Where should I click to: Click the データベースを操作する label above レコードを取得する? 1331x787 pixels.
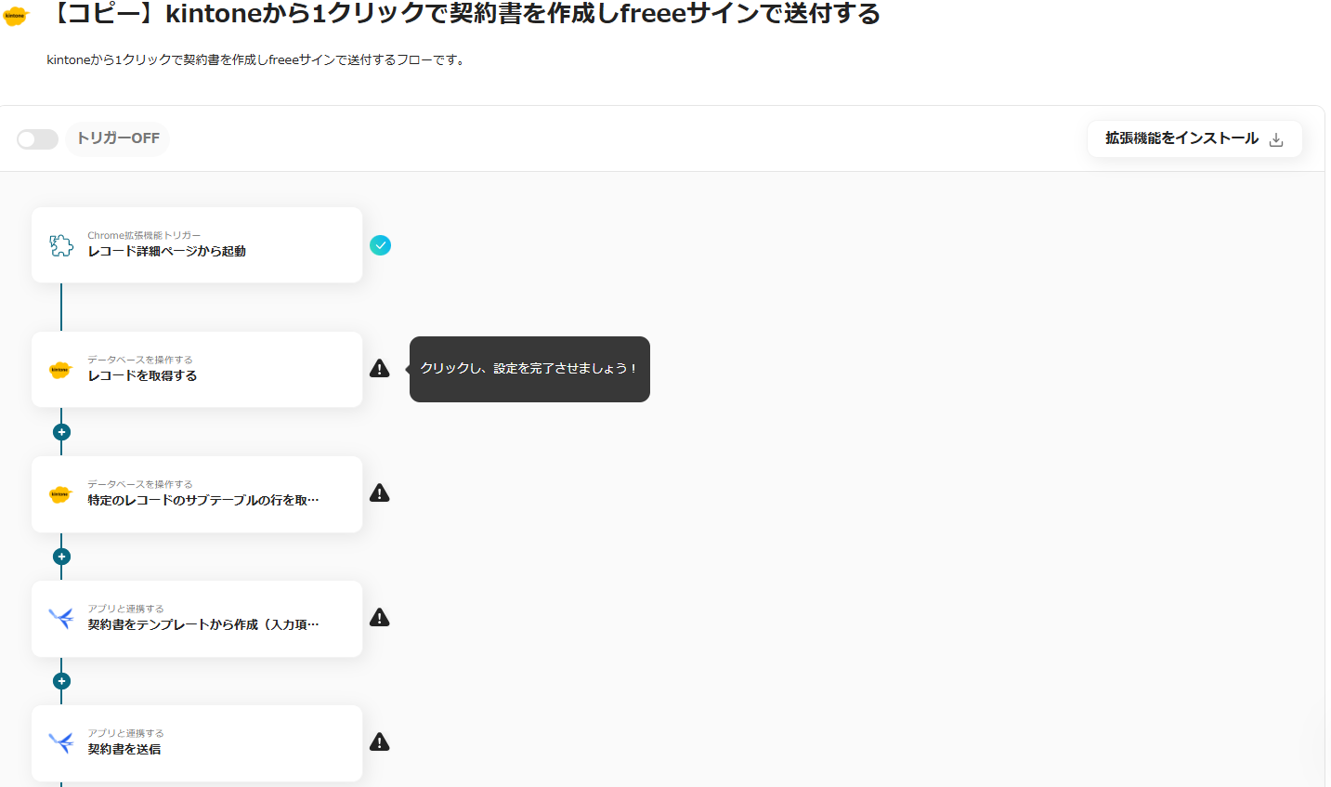[x=140, y=360]
